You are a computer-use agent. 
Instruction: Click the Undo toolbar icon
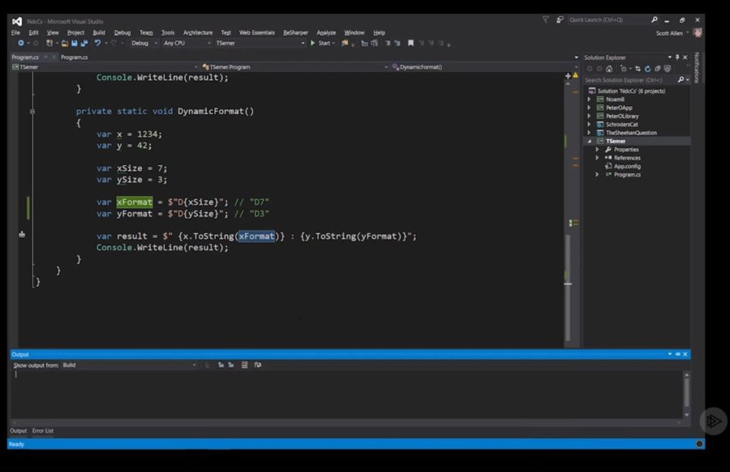[97, 43]
